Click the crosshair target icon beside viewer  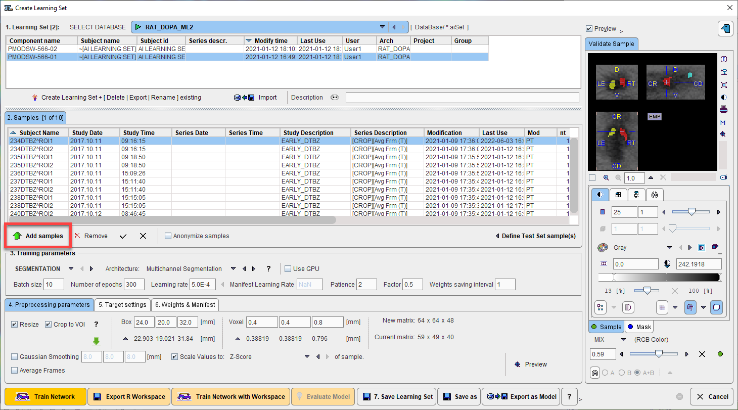[x=723, y=134]
